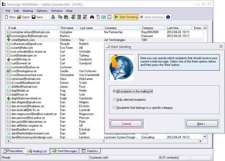Click envelope icon beside culturasueca@gmail.com

tap(9, 44)
